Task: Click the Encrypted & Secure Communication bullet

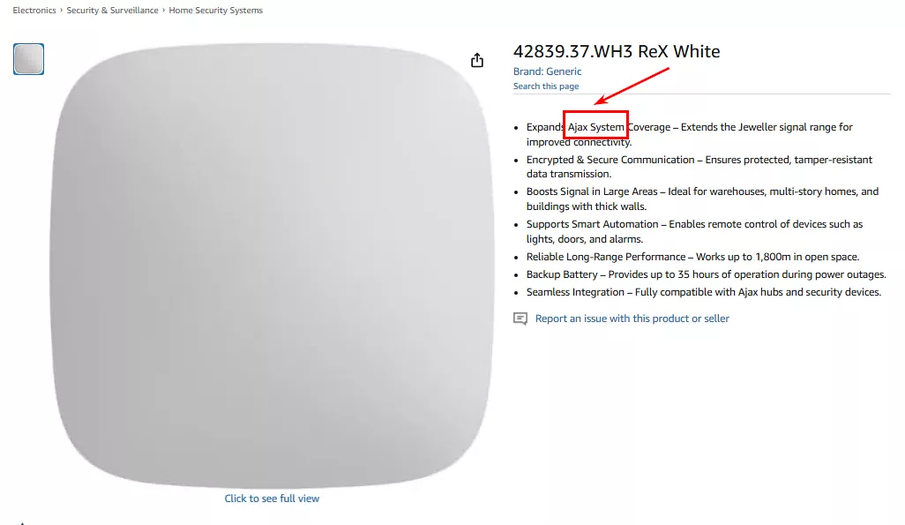Action: click(x=699, y=167)
